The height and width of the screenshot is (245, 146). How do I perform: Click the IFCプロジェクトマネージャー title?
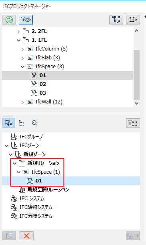(28, 6)
